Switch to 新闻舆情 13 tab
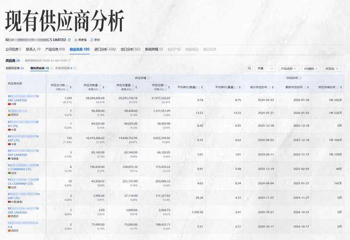The width and height of the screenshot is (350, 240). [x=154, y=49]
